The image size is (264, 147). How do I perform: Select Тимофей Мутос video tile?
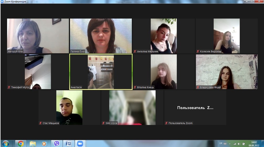[38, 72]
